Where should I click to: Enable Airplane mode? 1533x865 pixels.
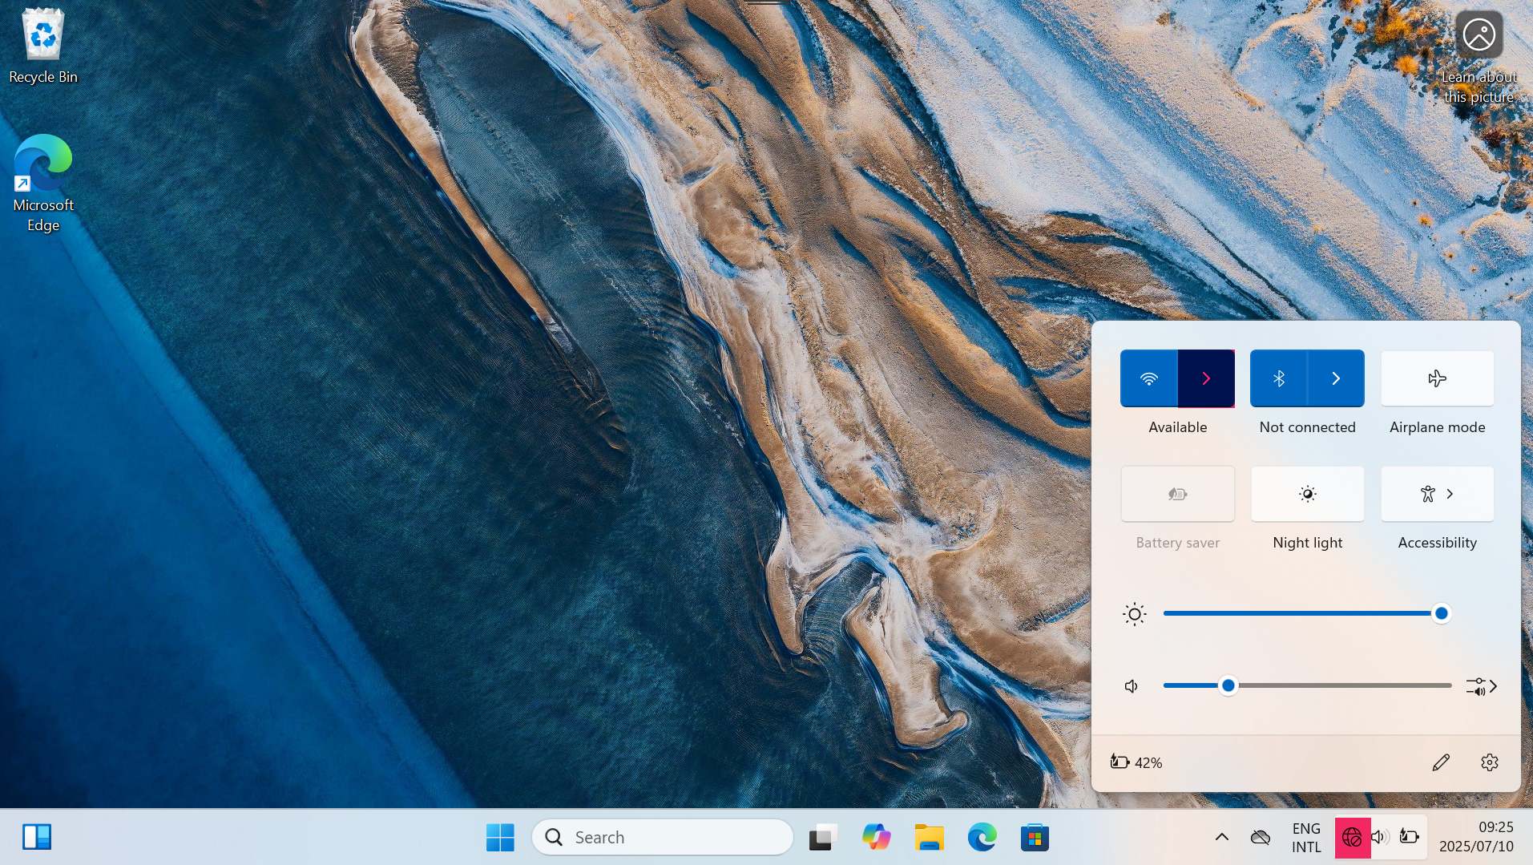(x=1437, y=378)
